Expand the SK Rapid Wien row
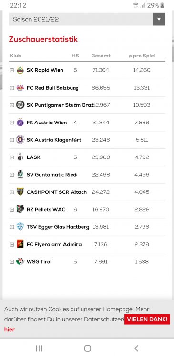 [12, 70]
